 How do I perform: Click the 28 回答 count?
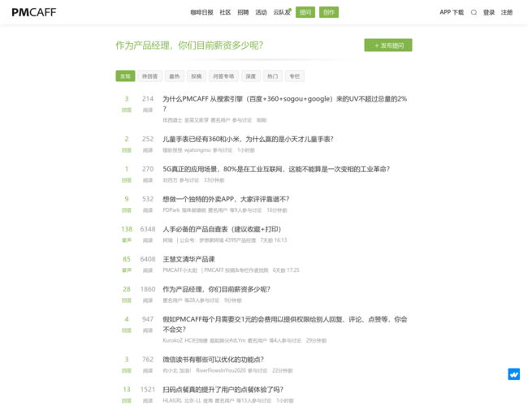coord(127,289)
